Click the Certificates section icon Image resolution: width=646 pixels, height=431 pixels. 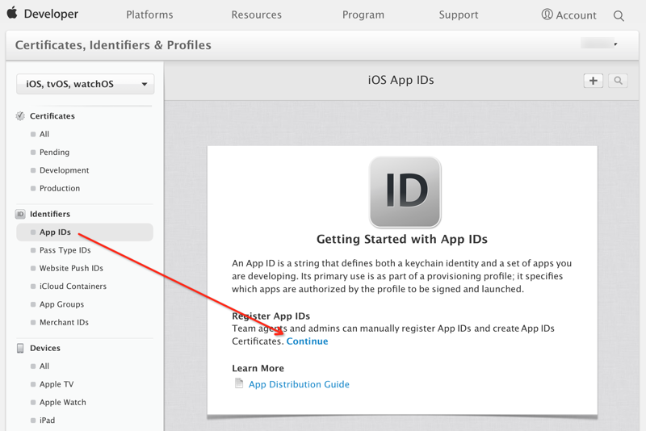click(x=20, y=116)
